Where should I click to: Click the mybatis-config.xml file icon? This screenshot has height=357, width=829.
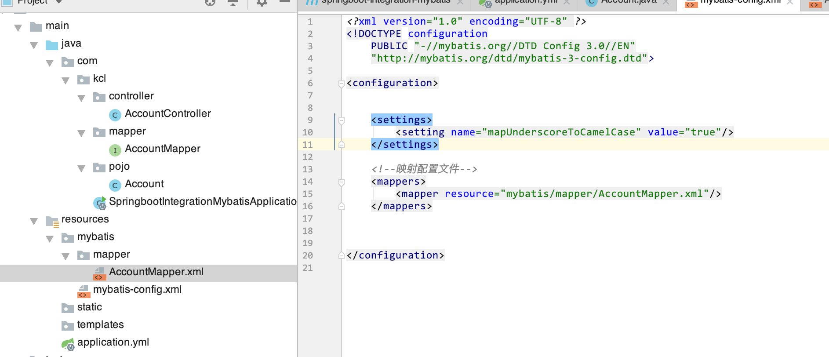84,291
